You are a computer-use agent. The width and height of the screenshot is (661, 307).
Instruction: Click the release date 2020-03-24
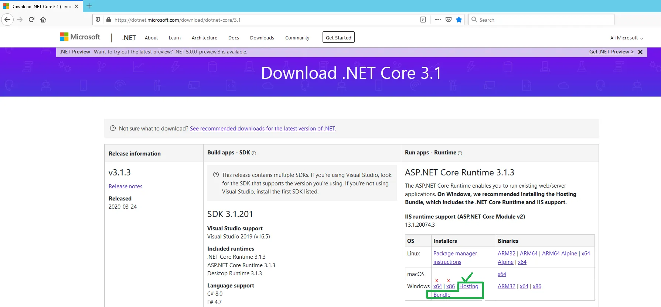(x=123, y=207)
